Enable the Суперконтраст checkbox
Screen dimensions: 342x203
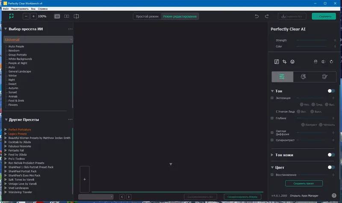(x=272, y=140)
